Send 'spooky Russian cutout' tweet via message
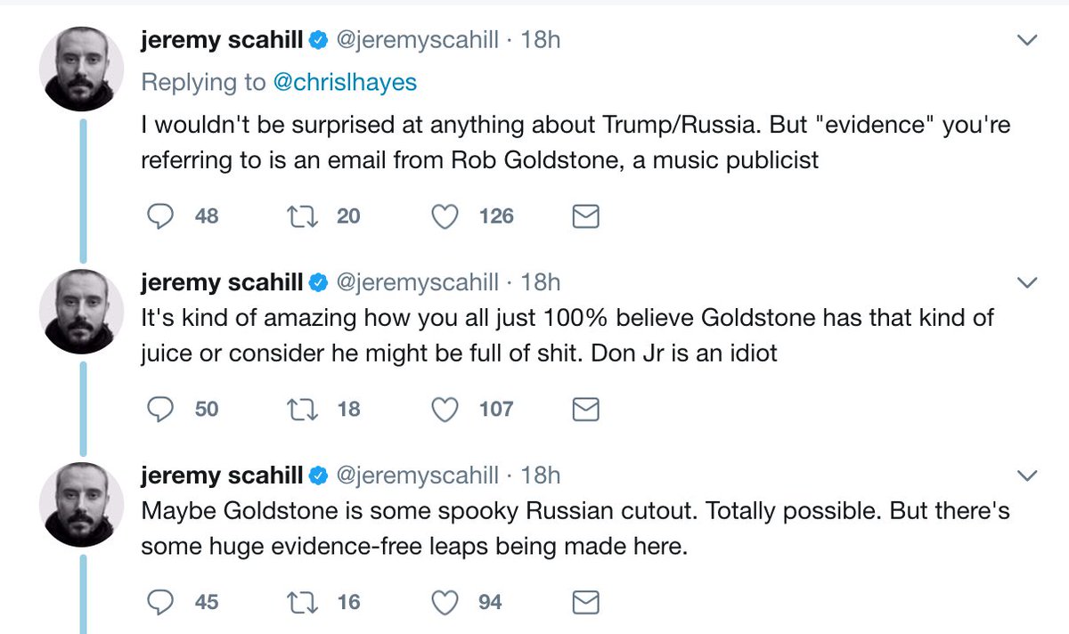 click(584, 604)
